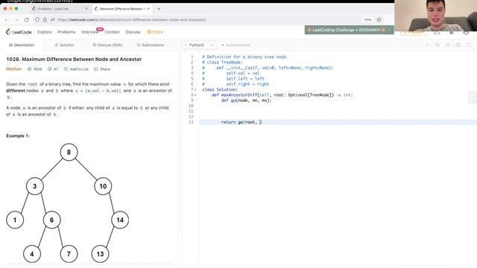Reload the browser page
Screen dimensions: 477x268
tap(27, 20)
